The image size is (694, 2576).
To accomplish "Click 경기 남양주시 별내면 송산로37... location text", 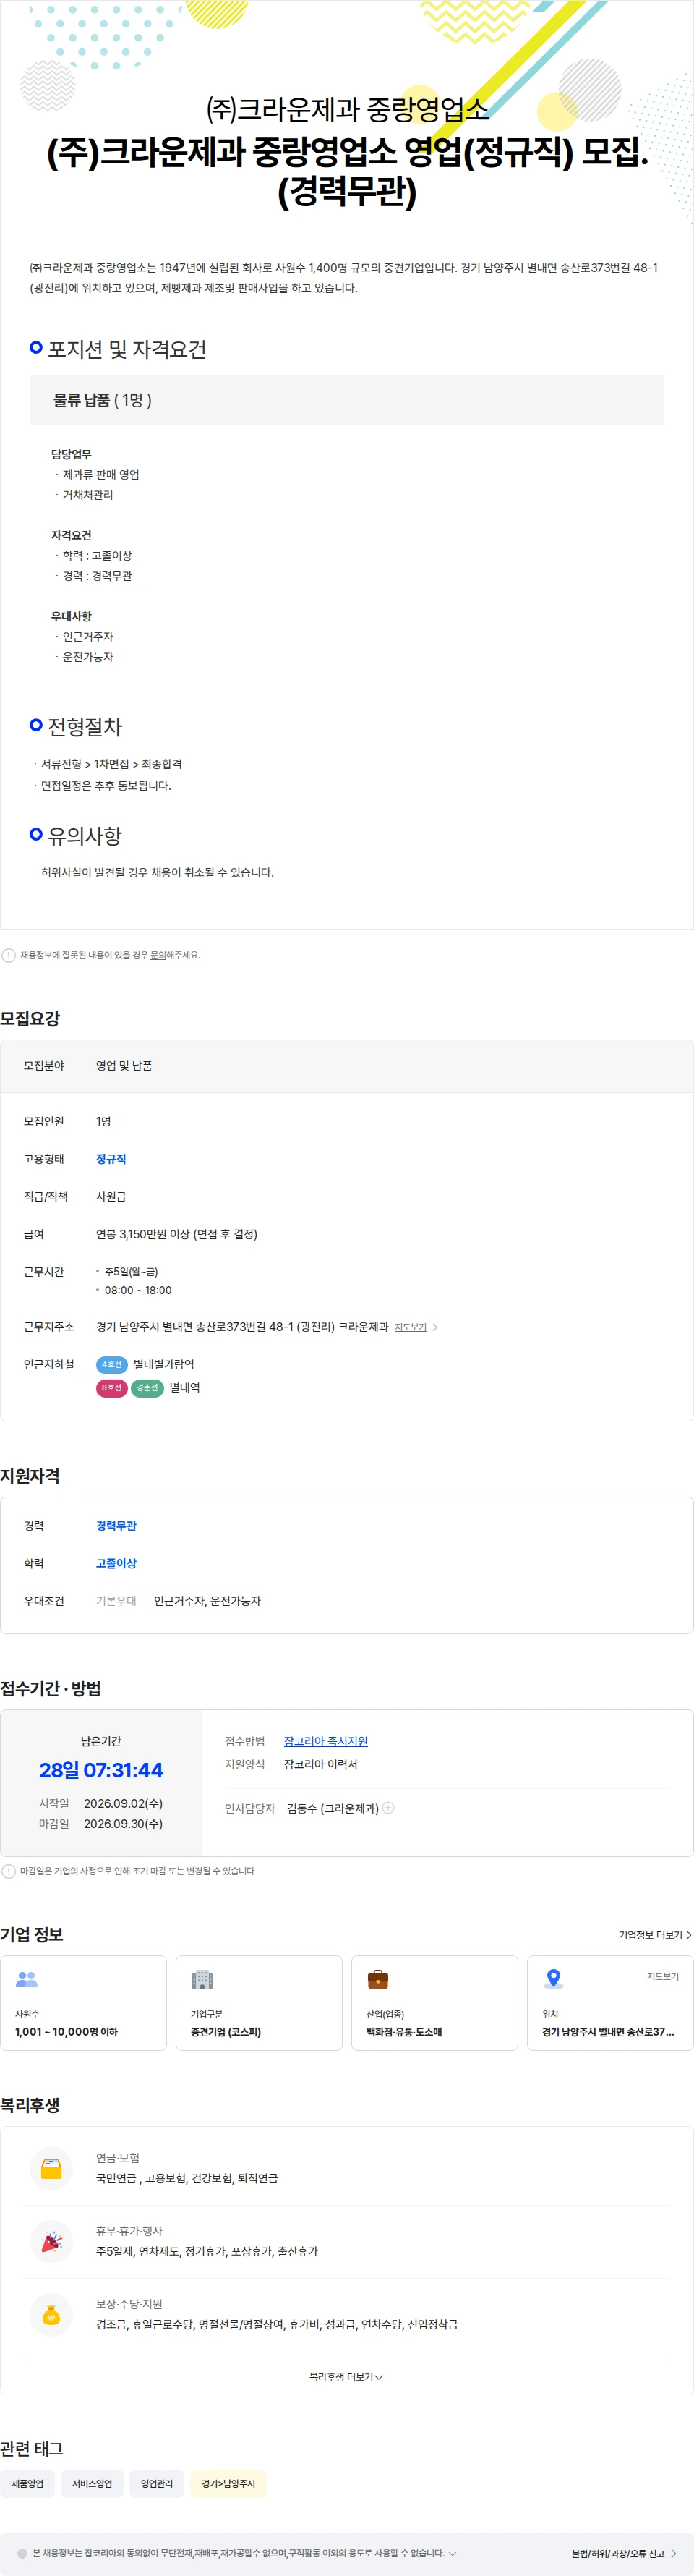I will coord(608,2031).
